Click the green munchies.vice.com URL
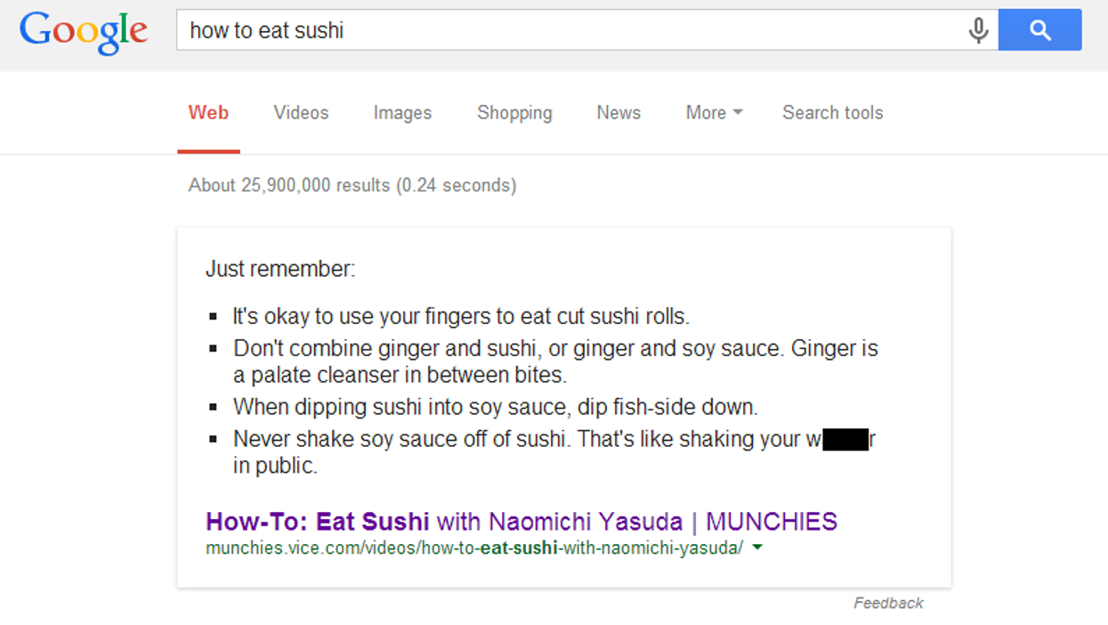 [x=473, y=548]
